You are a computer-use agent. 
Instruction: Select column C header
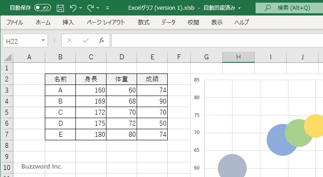point(91,57)
